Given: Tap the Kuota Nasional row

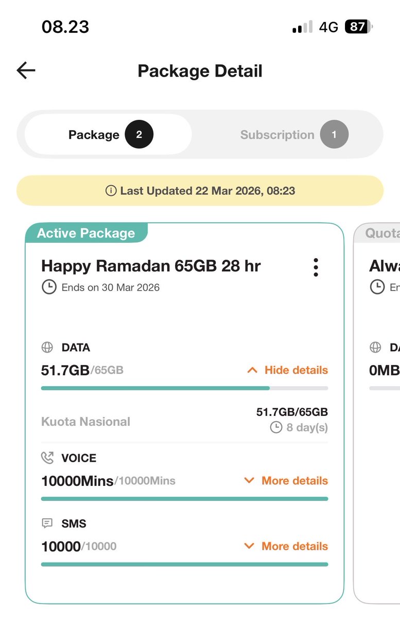Looking at the screenshot, I should [x=184, y=420].
